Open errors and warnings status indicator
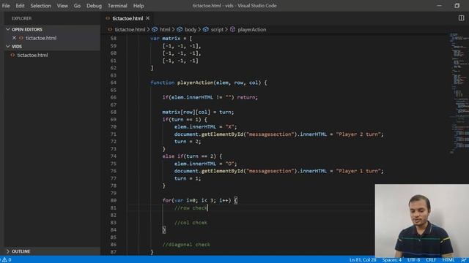This screenshot has width=469, height=263. (x=7, y=260)
